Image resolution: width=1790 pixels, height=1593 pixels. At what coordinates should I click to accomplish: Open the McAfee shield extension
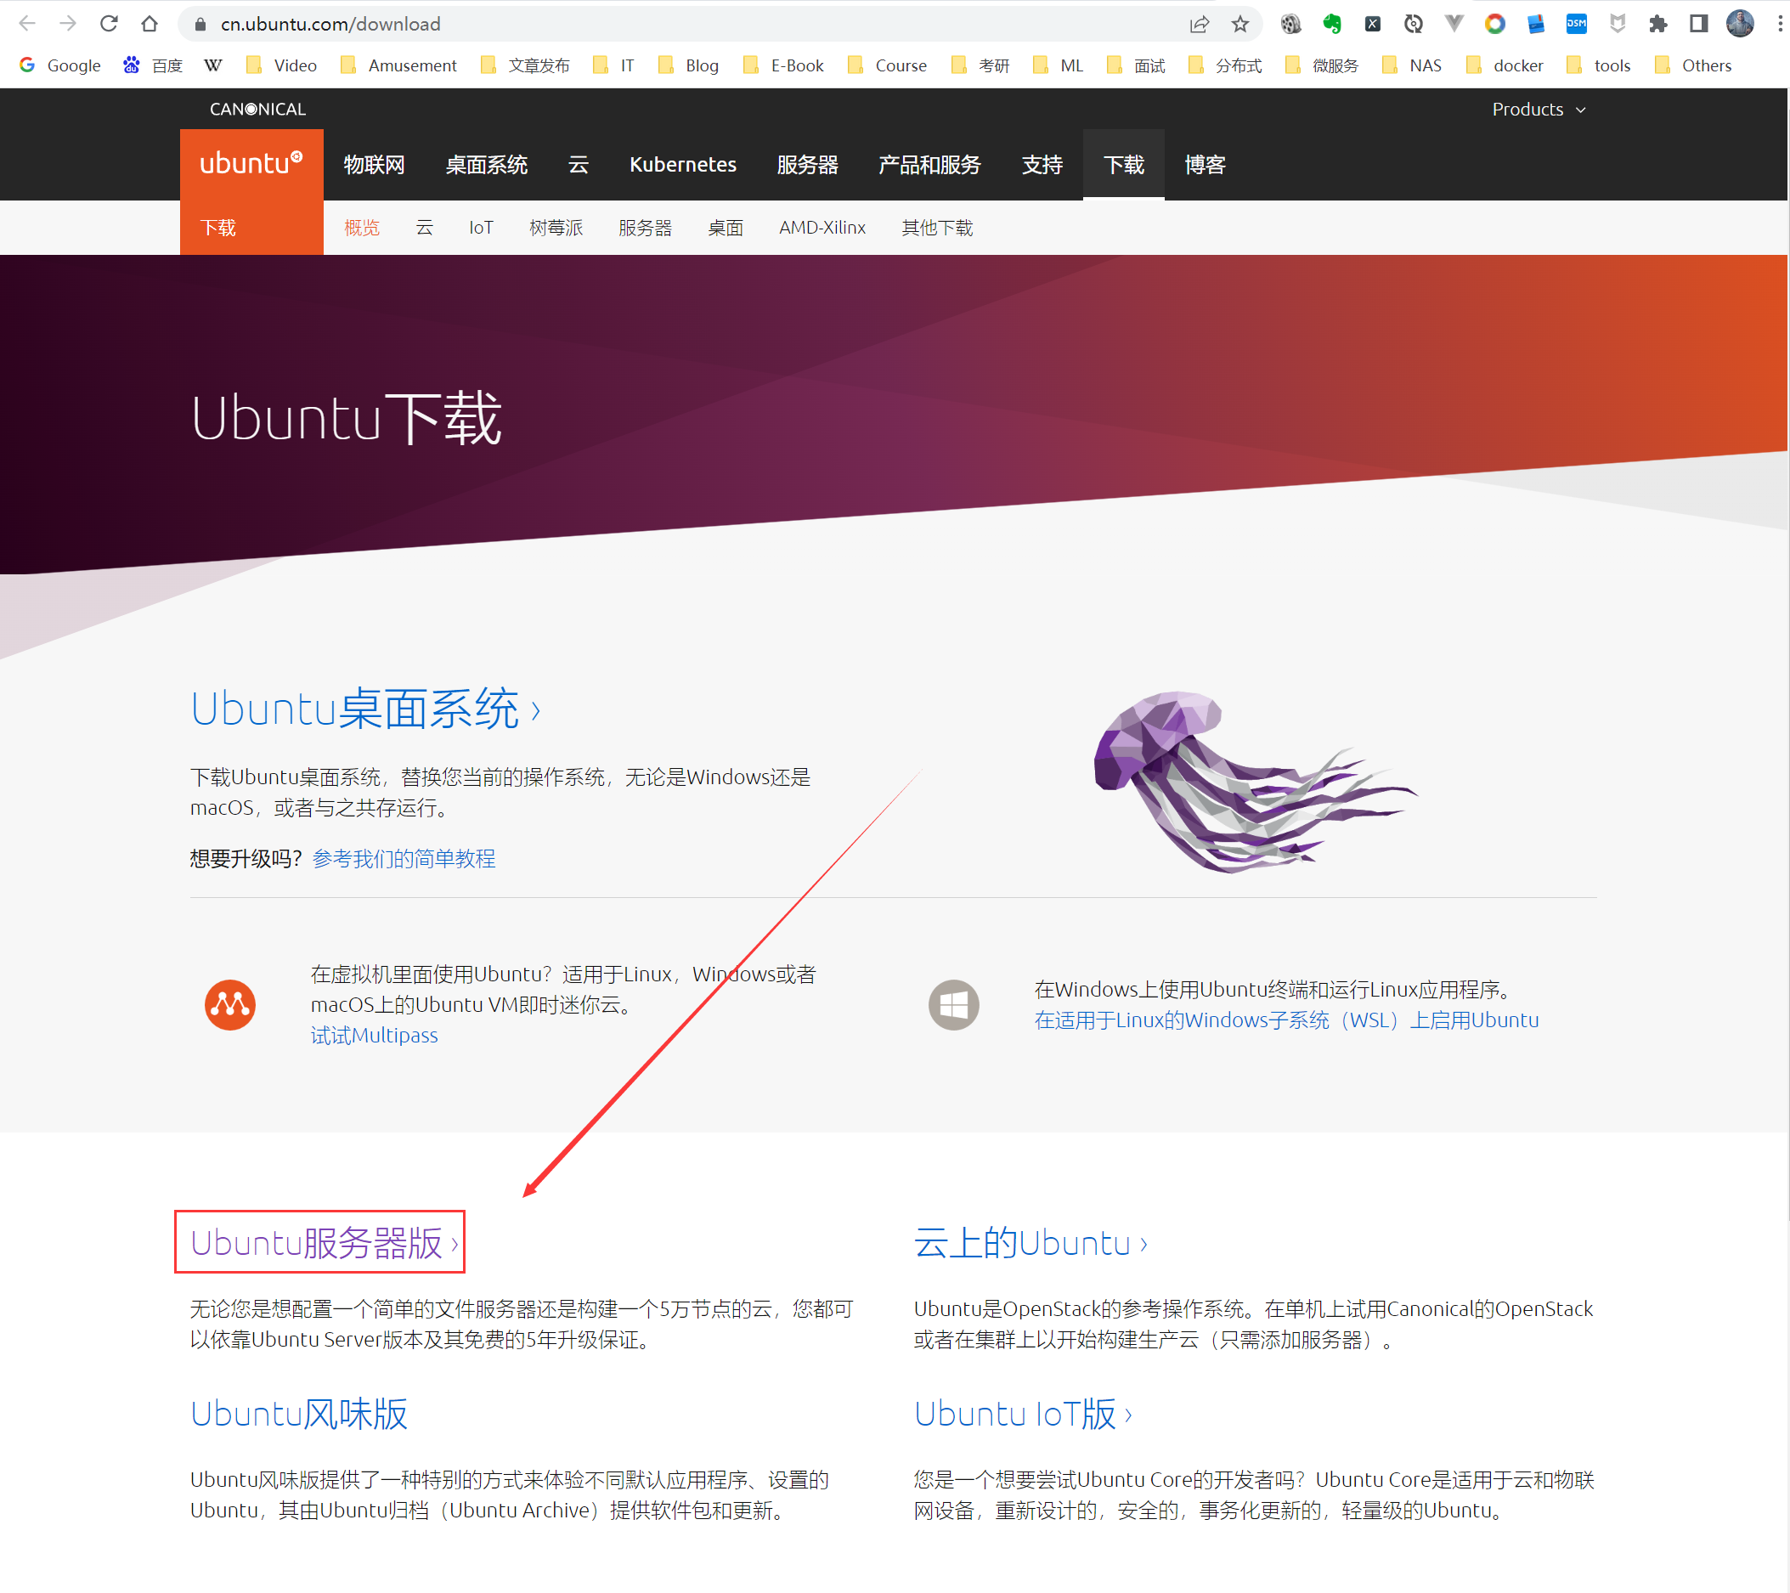[x=1618, y=25]
